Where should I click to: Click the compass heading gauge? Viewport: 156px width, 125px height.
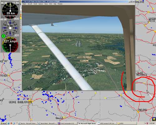[10, 28]
